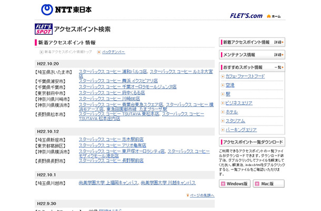Image resolution: width=321 pixels, height=211 pixels.
Task: Click the 【東京都葛飾区】 region label
Action: [51, 146]
